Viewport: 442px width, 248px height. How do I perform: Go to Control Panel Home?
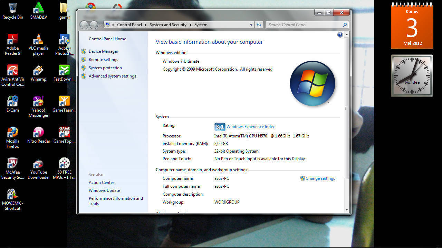(107, 39)
